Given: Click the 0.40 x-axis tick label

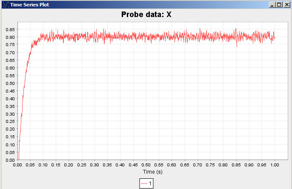Looking at the screenshot, I should 120,165.
